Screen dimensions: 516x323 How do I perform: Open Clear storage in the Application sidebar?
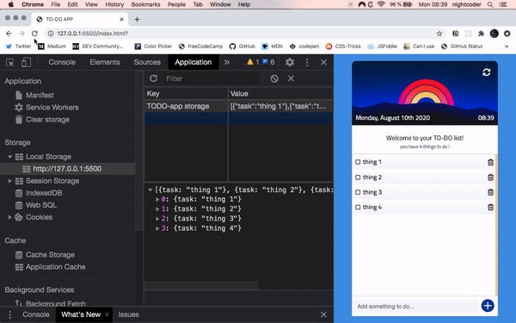[47, 120]
